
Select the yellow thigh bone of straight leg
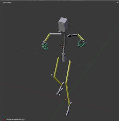point(68,72)
